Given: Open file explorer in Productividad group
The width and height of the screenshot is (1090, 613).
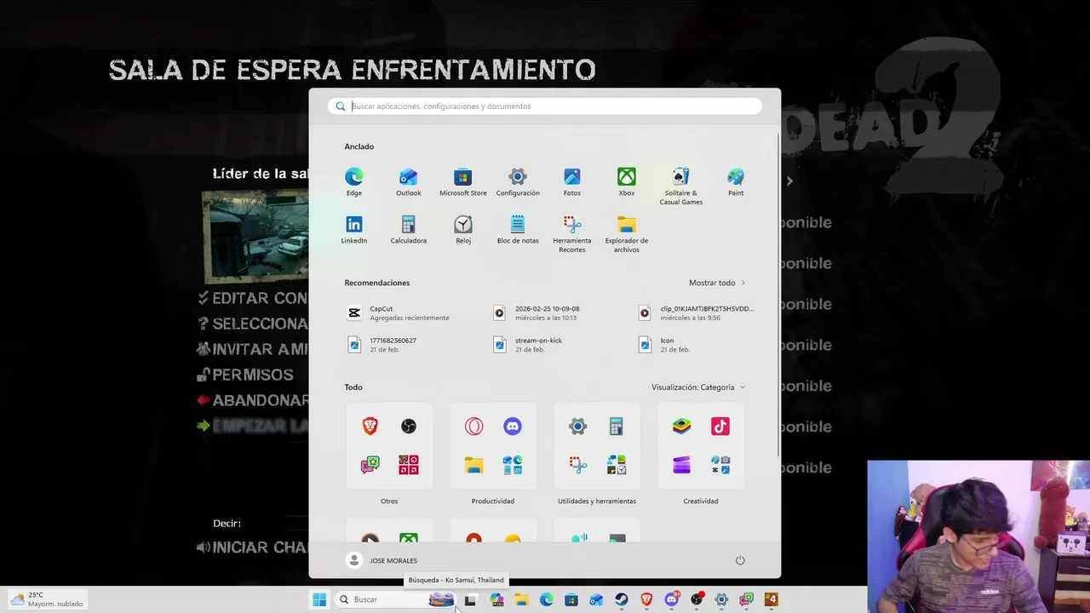Looking at the screenshot, I should 474,465.
